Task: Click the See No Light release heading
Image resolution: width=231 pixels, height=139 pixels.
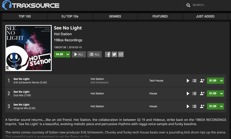Action: tap(68, 28)
